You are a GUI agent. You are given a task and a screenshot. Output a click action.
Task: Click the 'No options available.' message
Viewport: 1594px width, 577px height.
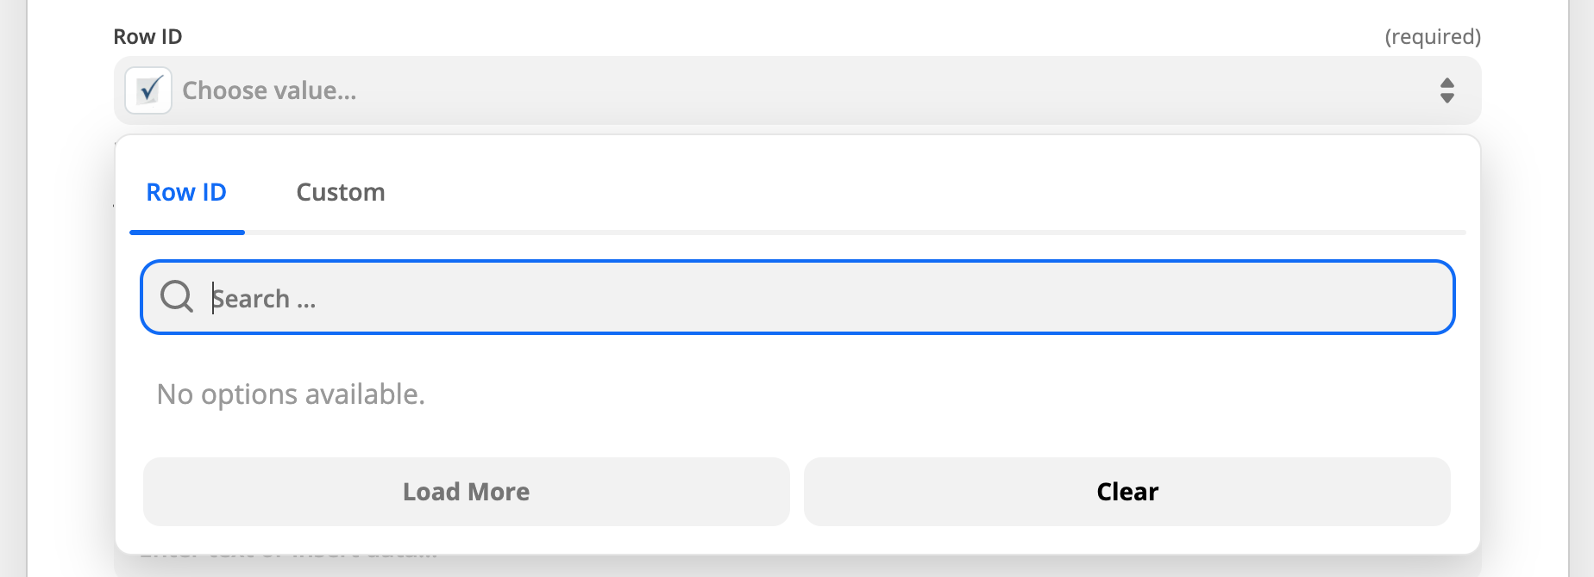(x=291, y=394)
